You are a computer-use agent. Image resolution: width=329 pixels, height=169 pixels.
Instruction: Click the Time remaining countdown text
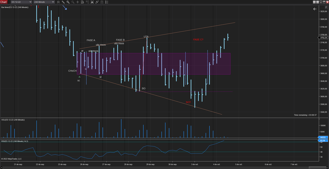305,115
